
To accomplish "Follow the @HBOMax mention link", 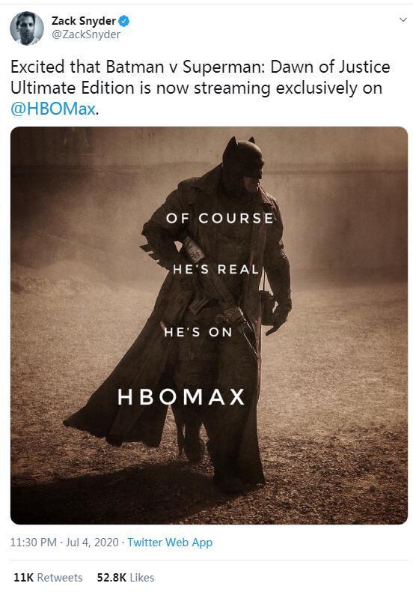I will click(53, 109).
